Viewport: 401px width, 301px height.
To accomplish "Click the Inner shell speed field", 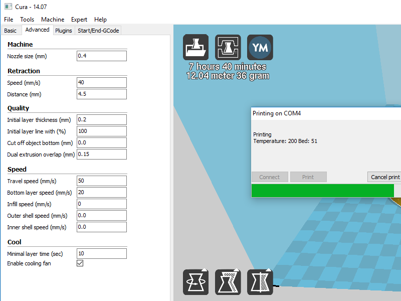I will 102,227.
